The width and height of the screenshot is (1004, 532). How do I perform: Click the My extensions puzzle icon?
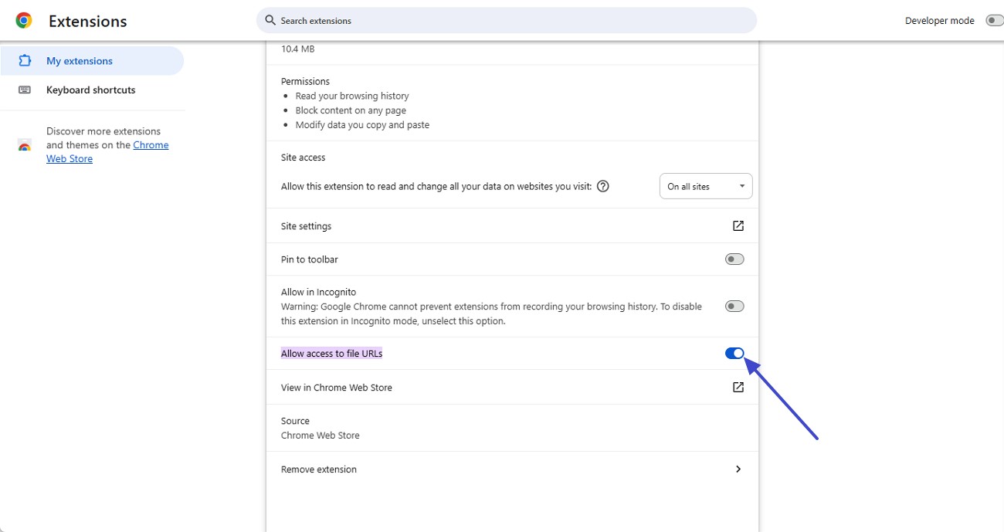[x=25, y=60]
